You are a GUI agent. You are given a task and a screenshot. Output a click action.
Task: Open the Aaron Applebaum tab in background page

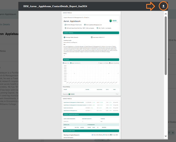coord(8,14)
